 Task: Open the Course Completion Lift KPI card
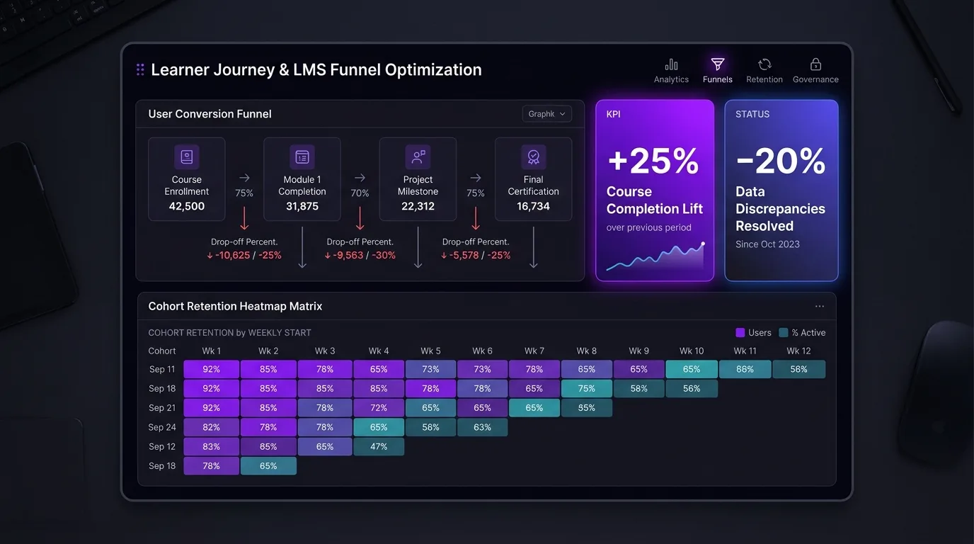click(655, 191)
